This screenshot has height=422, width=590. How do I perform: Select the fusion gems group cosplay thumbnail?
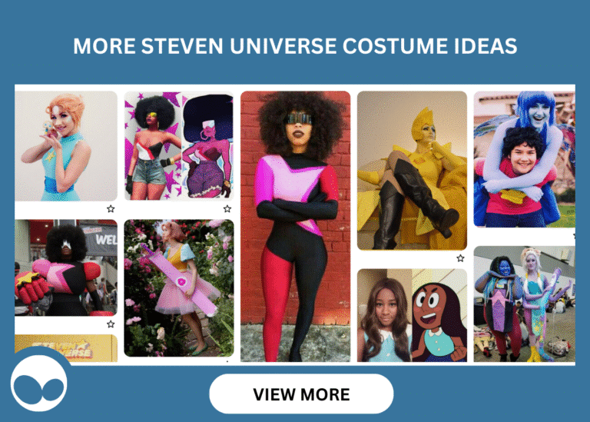[524, 304]
